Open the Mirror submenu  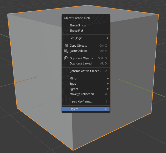click(x=86, y=78)
